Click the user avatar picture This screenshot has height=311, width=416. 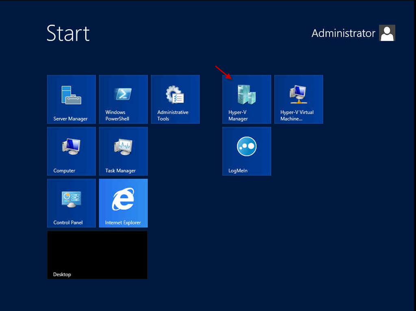pos(387,33)
